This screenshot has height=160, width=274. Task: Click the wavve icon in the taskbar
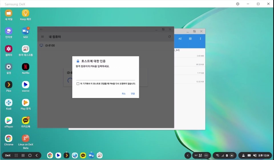click(58, 155)
